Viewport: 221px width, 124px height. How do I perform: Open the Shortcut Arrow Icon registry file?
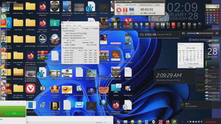pos(91,8)
